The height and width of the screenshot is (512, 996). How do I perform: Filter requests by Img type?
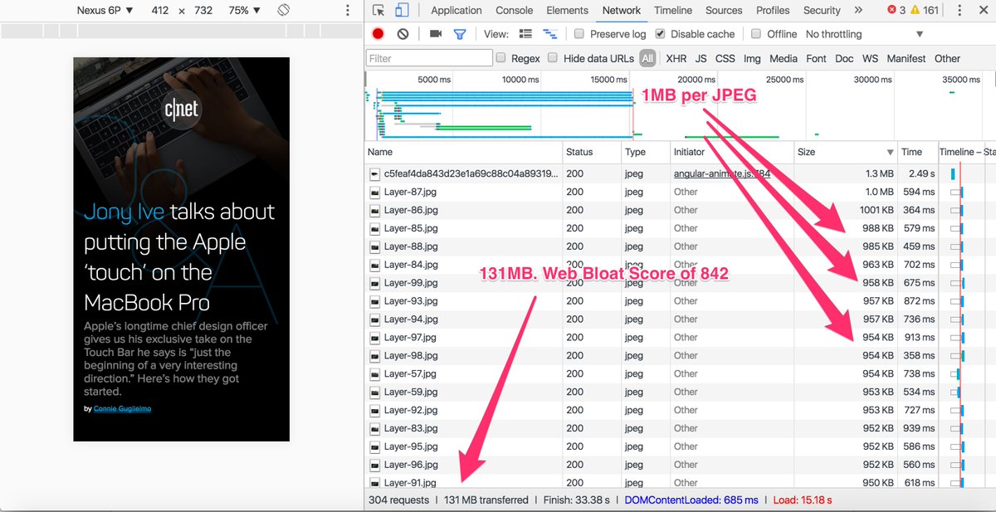(x=752, y=58)
